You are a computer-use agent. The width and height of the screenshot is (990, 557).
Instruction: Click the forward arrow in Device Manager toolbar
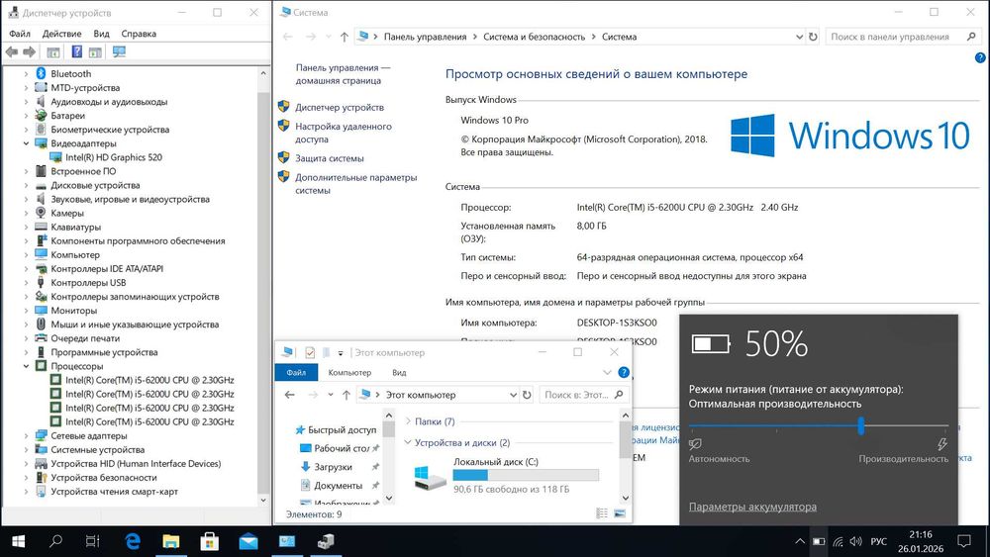pyautogui.click(x=29, y=51)
